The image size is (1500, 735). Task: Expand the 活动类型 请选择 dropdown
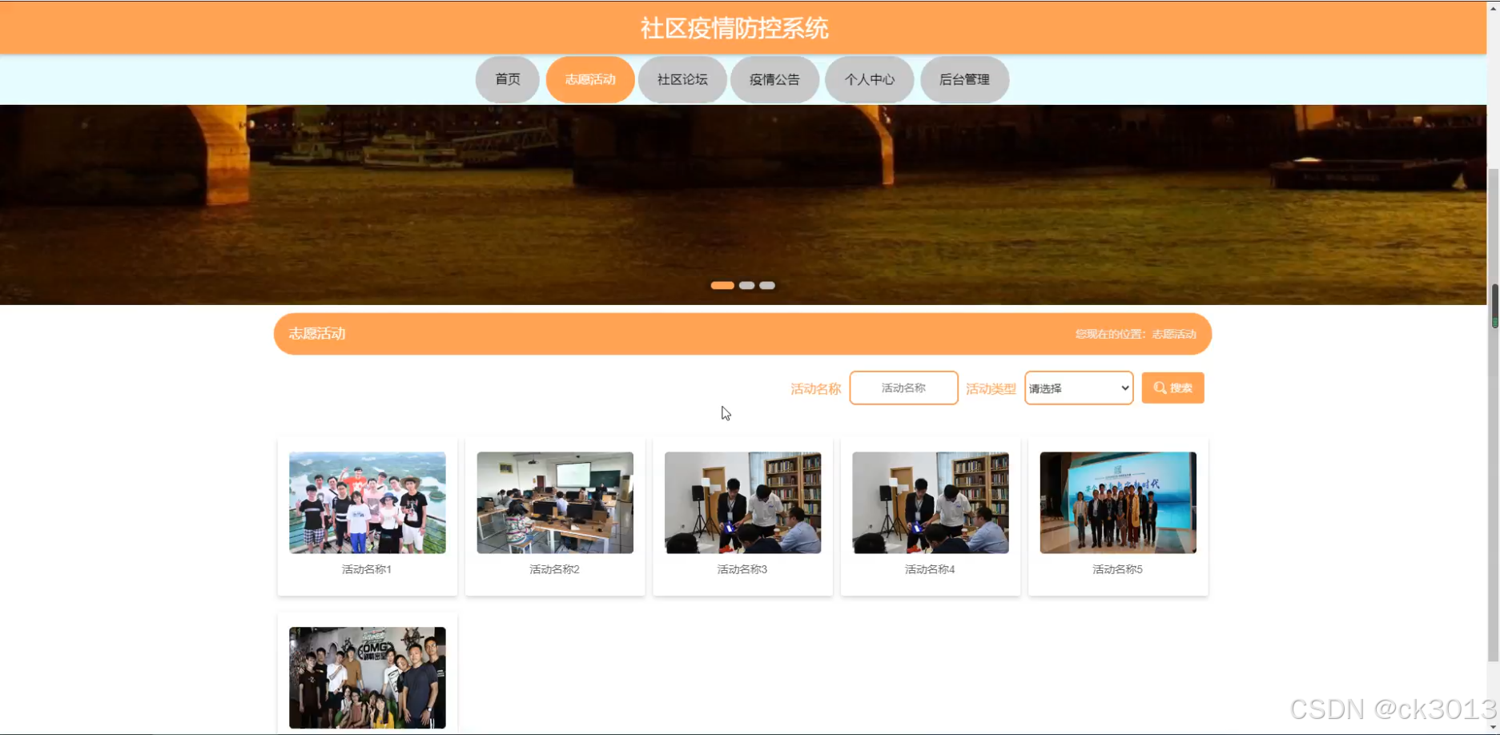1079,388
